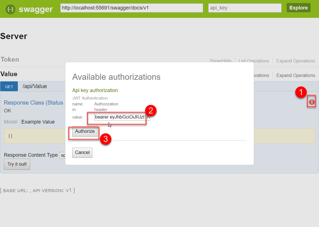Click List Operations in the Token row
This screenshot has height=227, width=319.
[x=254, y=61]
